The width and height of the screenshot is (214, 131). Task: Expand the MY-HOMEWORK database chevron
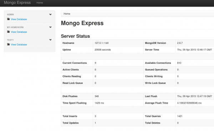click(50, 27)
